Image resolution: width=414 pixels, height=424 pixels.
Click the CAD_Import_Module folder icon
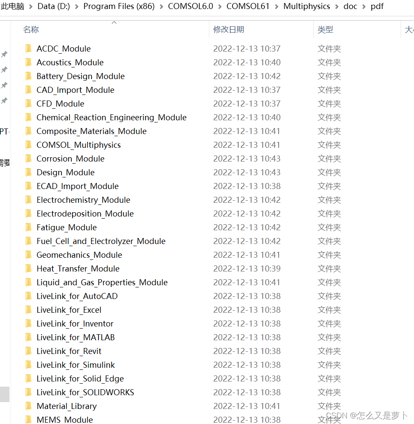[x=28, y=90]
